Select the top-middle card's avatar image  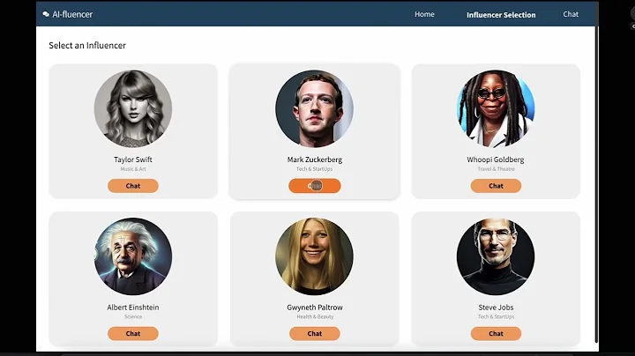coord(314,108)
